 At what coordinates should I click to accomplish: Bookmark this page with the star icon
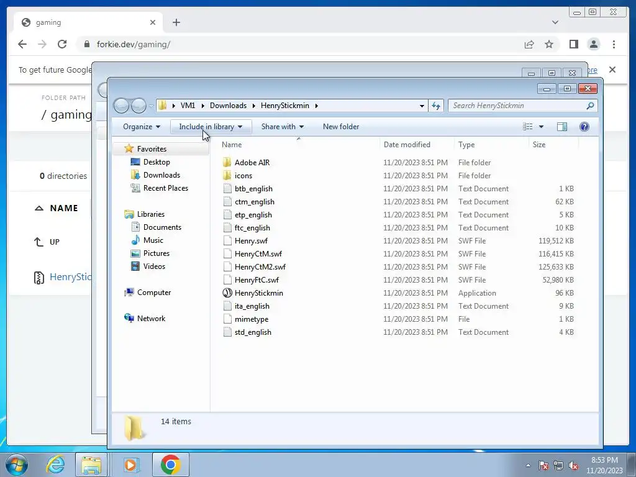549,44
